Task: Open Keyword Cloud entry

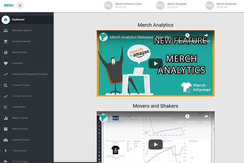Action: [x=20, y=140]
